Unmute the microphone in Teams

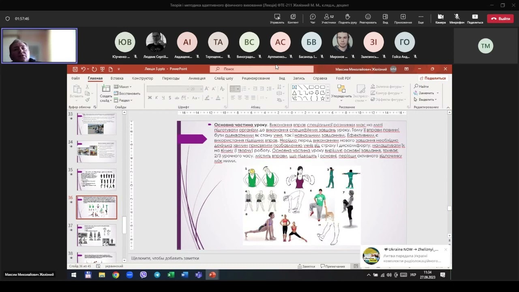[x=457, y=18]
